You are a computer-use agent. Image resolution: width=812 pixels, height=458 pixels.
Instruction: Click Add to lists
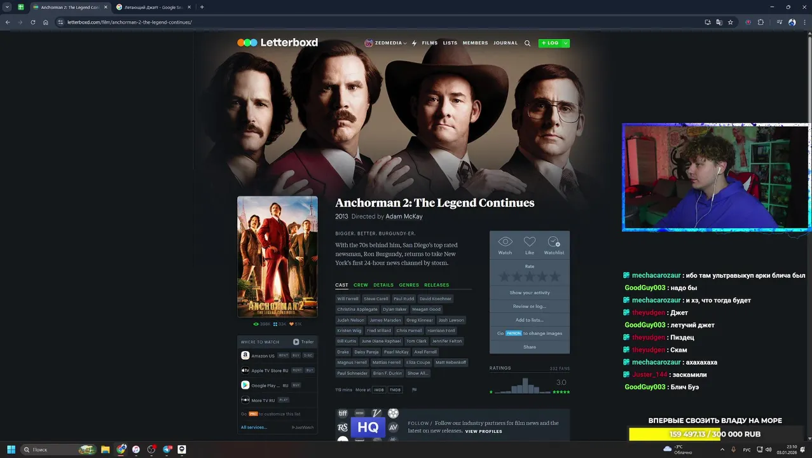tap(530, 320)
